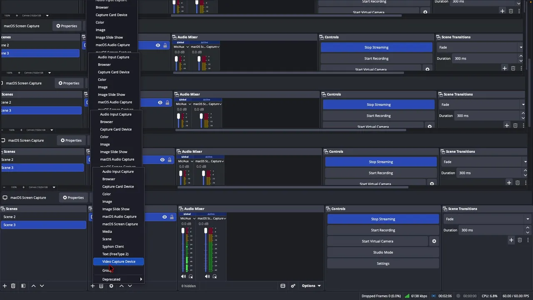533x300 pixels.
Task: Select Scene 2 in bottommost Scenes list
Action: tap(43, 217)
